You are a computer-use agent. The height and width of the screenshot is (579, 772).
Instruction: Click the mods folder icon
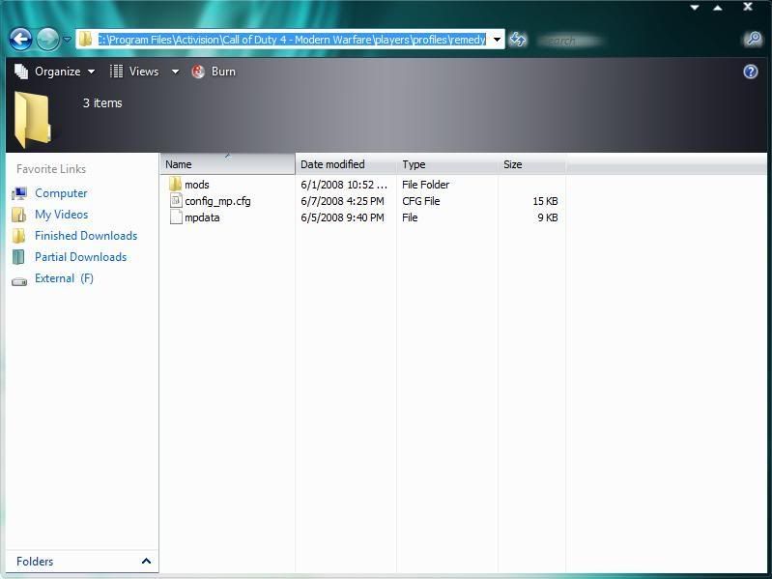tap(175, 184)
